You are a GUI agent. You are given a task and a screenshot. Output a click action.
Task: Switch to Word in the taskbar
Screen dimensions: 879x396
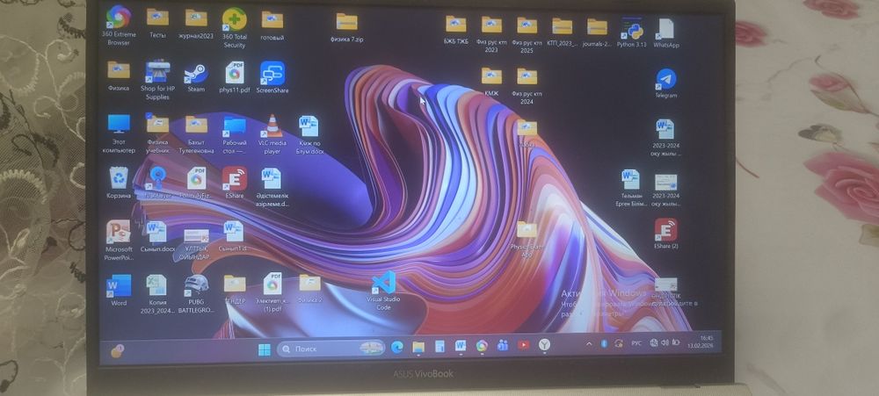point(461,347)
